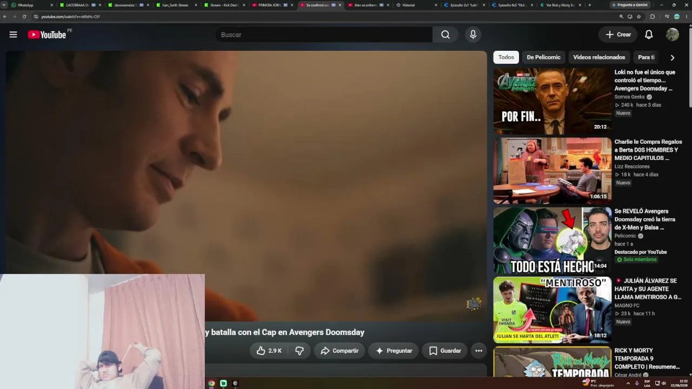Select the Videos relacionados filter chip
The image size is (692, 389).
point(599,57)
